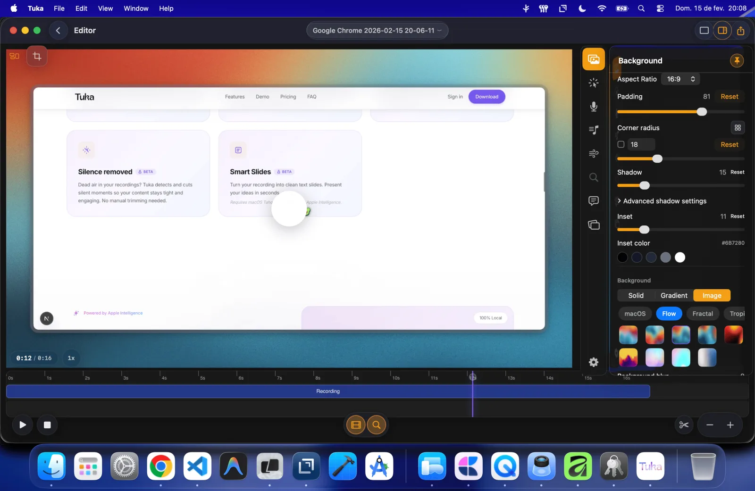Switch to single pane view layout
The width and height of the screenshot is (755, 491).
pos(704,31)
